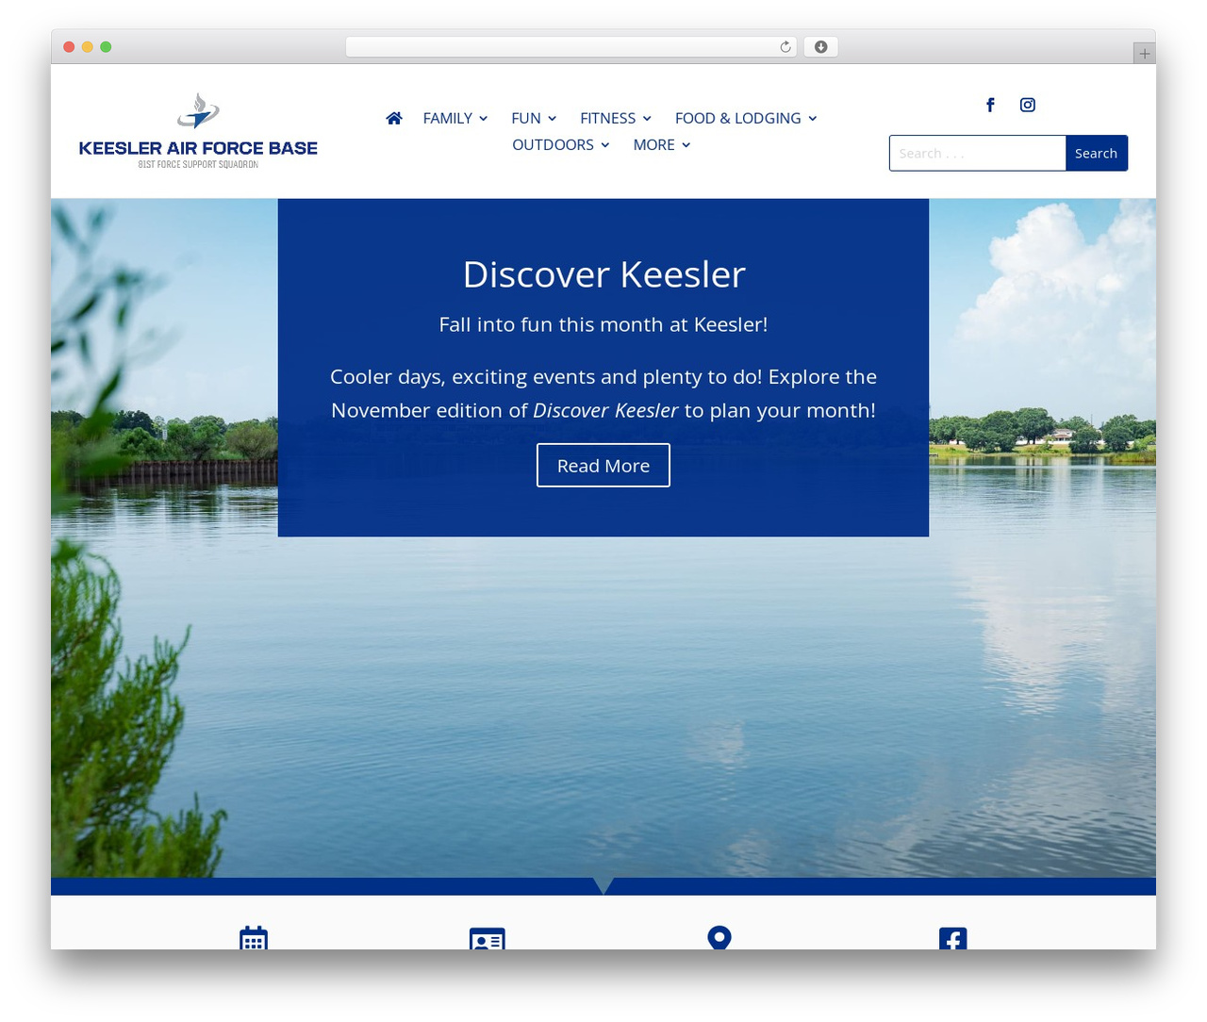Screen dimensions: 1207x1022
Task: Reload the page using the browser refresh icon
Action: pyautogui.click(x=785, y=47)
